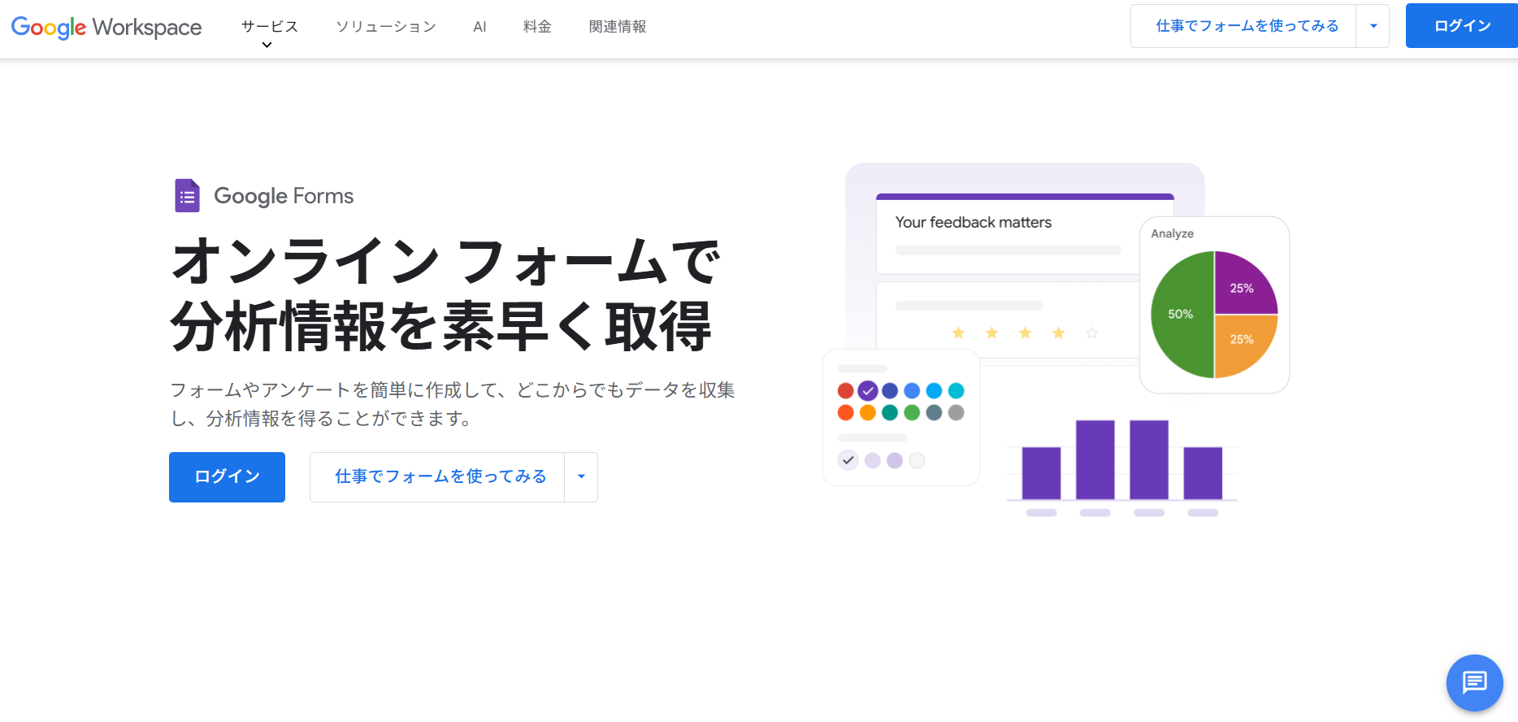
Task: Open the AI menu item
Action: [479, 27]
